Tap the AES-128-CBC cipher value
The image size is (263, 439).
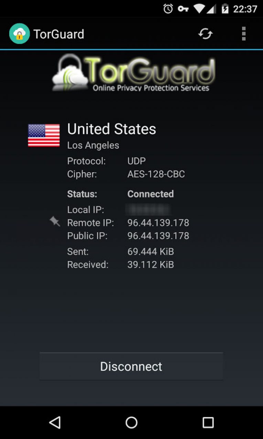point(156,174)
